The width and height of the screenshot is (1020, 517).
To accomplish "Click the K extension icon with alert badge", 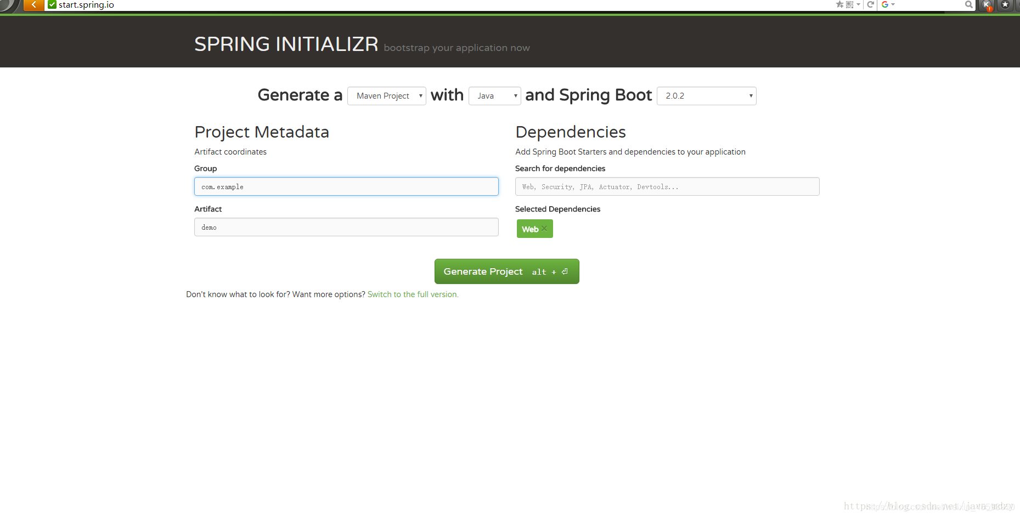I will click(987, 5).
